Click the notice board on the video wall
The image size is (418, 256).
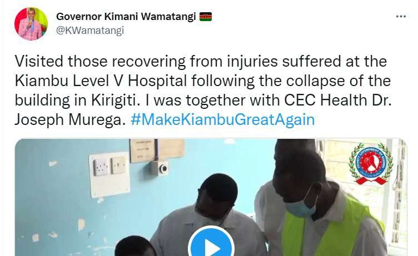click(x=157, y=150)
